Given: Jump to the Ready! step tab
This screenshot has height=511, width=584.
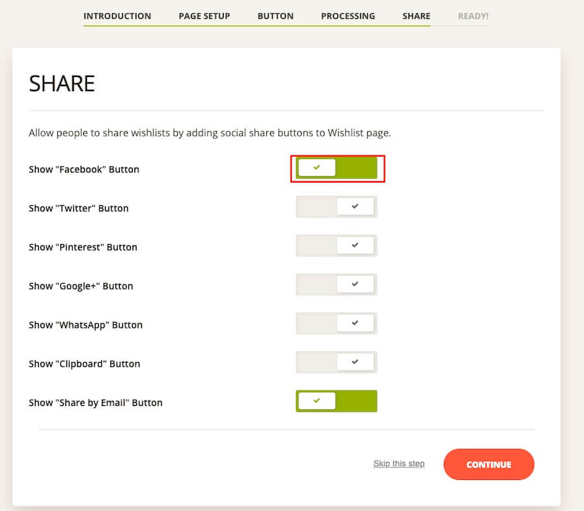Looking at the screenshot, I should pyautogui.click(x=473, y=16).
